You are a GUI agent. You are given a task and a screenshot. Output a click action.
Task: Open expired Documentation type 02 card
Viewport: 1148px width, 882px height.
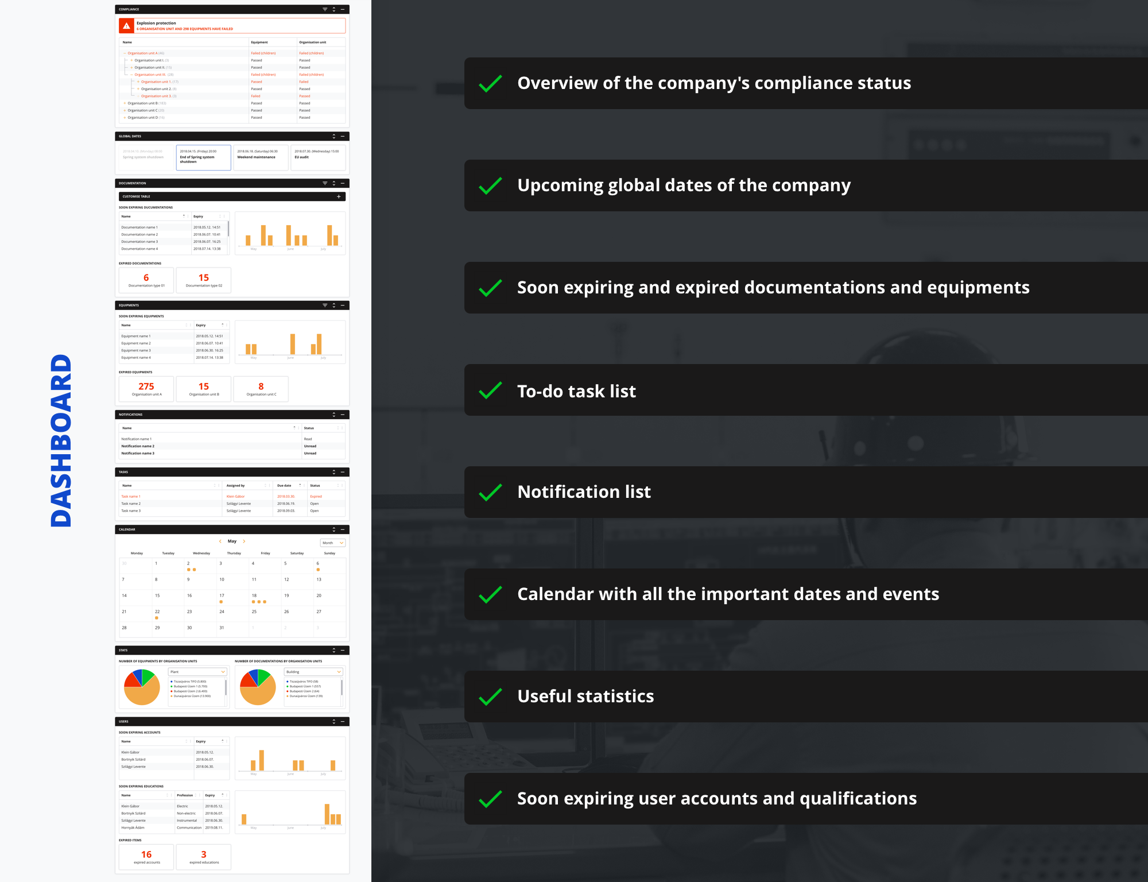point(204,280)
